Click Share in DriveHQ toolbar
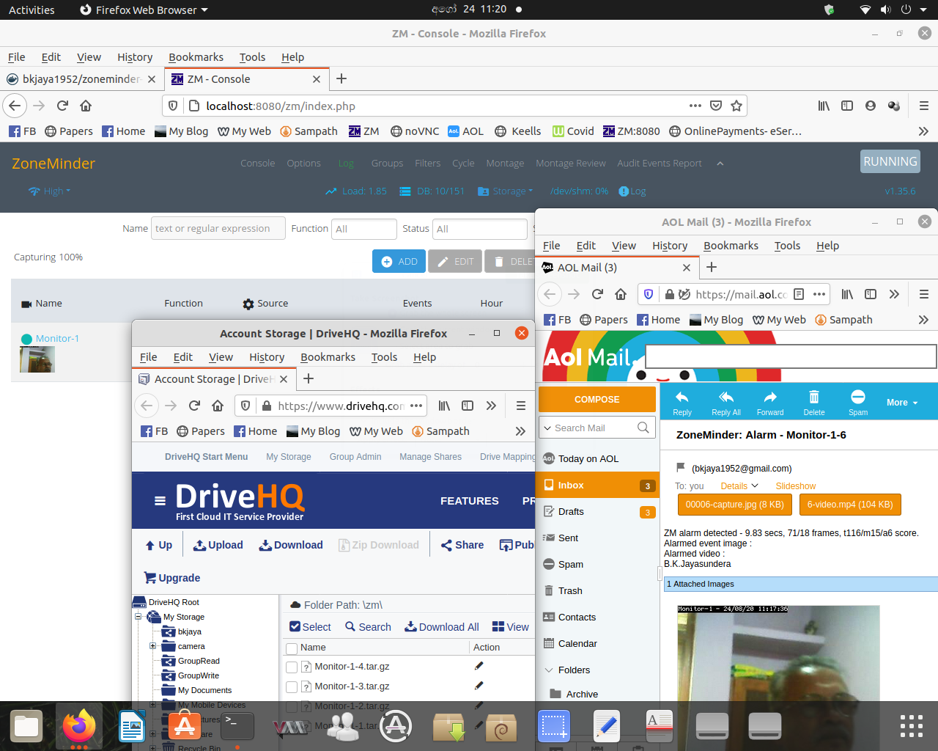The width and height of the screenshot is (938, 751). [x=462, y=545]
